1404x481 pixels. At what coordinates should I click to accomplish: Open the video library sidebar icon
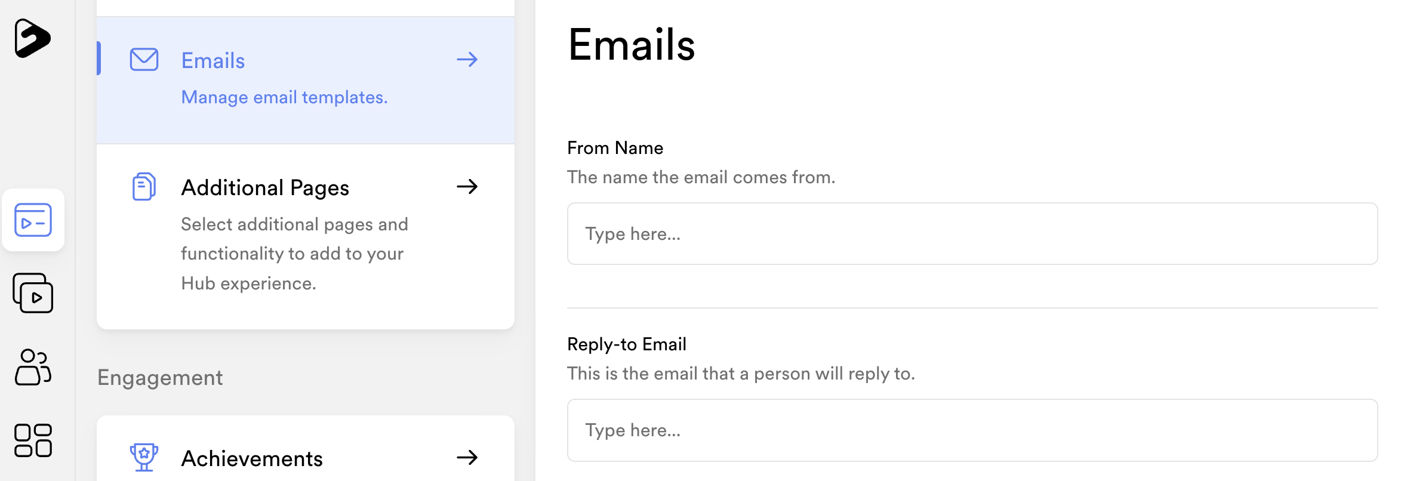[x=33, y=293]
